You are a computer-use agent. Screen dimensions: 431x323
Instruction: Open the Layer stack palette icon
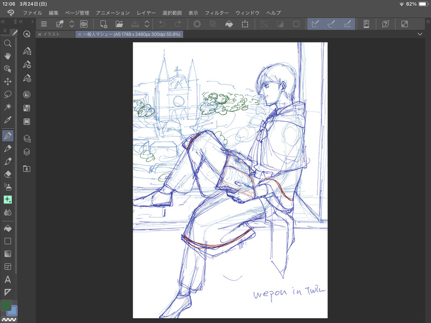pos(26,152)
